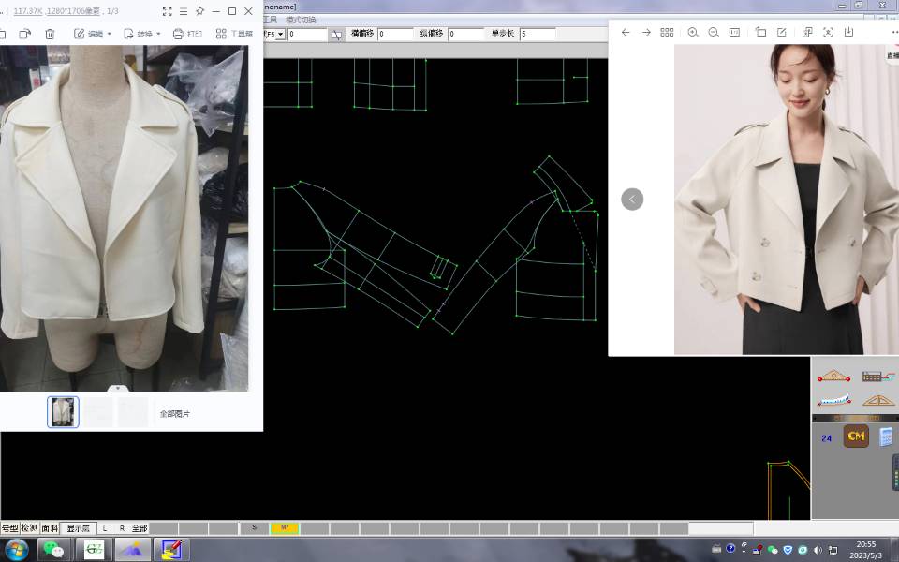Viewport: 899px width, 562px height.
Task: Open the calculator icon in right panel
Action: [885, 437]
